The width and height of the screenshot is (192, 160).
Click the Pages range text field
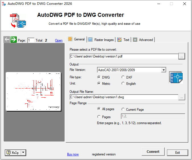pyautogui.click(x=153, y=116)
